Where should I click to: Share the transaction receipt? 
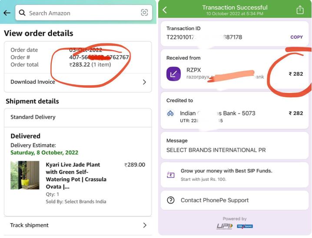[x=300, y=10]
